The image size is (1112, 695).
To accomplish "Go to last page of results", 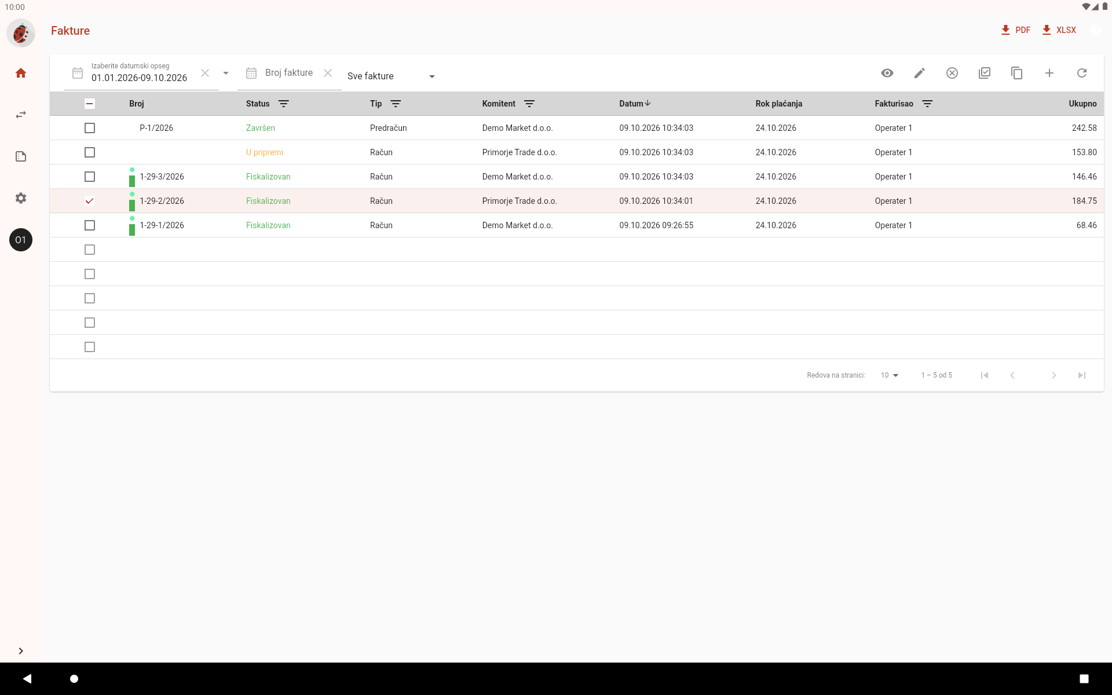I will point(1082,375).
